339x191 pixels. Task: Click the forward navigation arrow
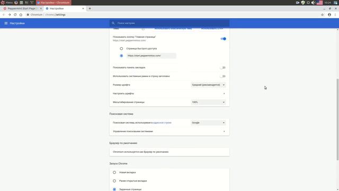pos(10,15)
